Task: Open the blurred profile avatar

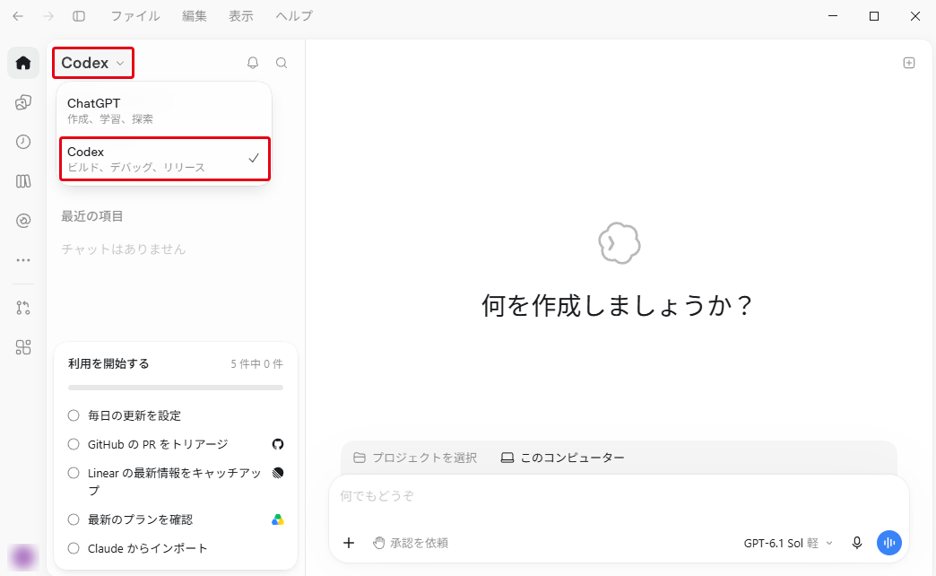Action: pos(23,557)
